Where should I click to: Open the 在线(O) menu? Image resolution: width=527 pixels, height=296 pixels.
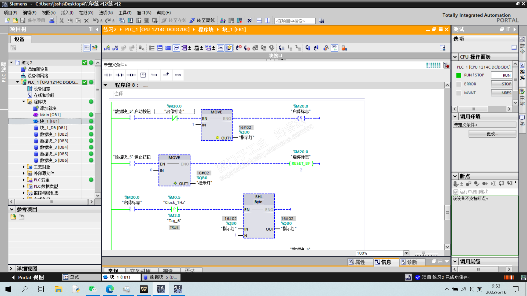tap(86, 13)
